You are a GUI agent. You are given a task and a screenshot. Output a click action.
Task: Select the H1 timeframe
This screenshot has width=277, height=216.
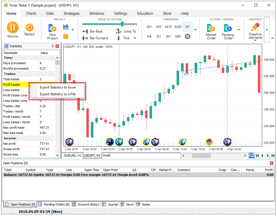188,27
